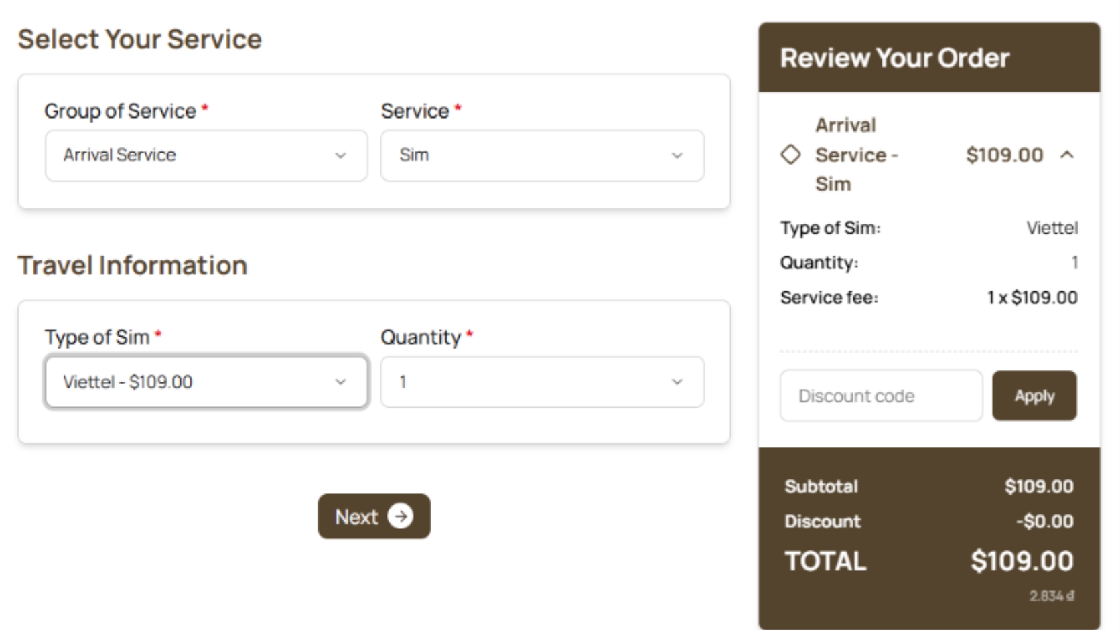Click the $109.00 price beside Arrival Service - Sim
The height and width of the screenshot is (630, 1120).
pos(1005,155)
